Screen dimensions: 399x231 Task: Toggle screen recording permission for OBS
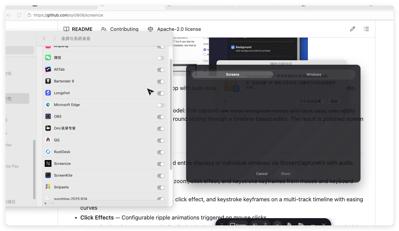coord(161,117)
